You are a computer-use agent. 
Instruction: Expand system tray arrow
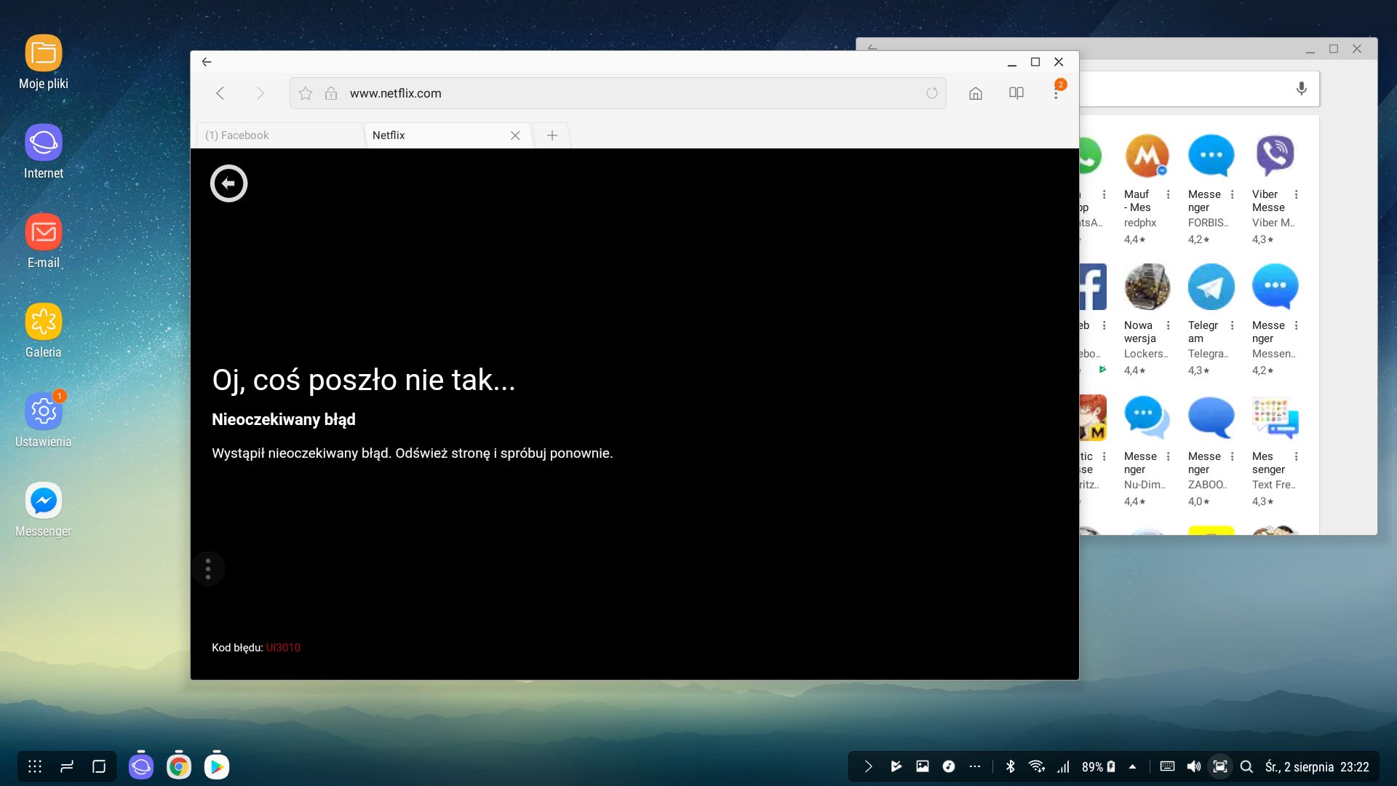[x=868, y=766]
